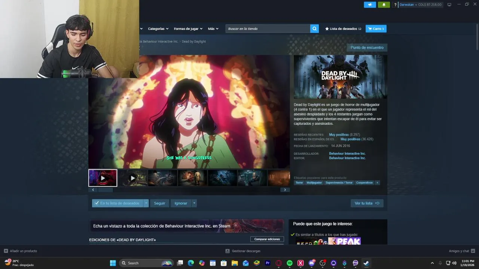This screenshot has height=269, width=479.
Task: Click the Seguir button
Action: [159, 203]
